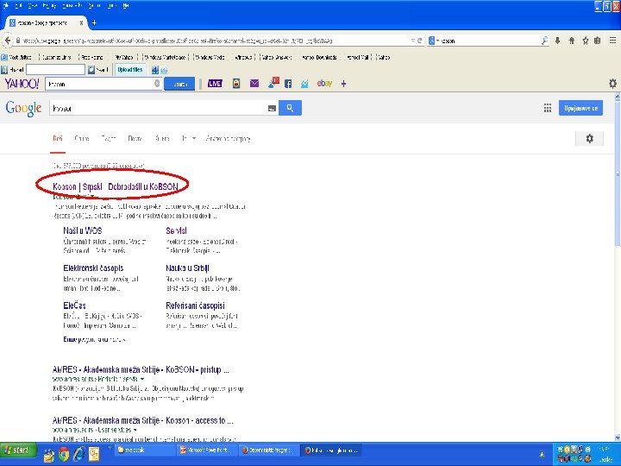Open 'AMRES - Akademska mreža Srbije - KoBSON - pristup' result
The image size is (621, 466).
pyautogui.click(x=141, y=369)
